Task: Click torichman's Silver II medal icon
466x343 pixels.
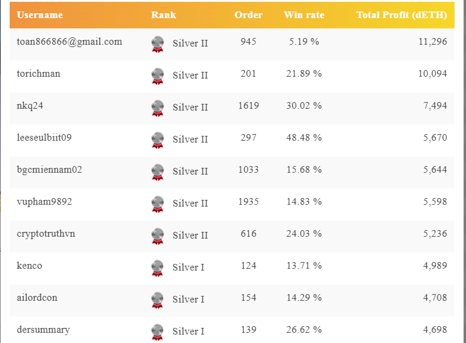Action: tap(157, 75)
